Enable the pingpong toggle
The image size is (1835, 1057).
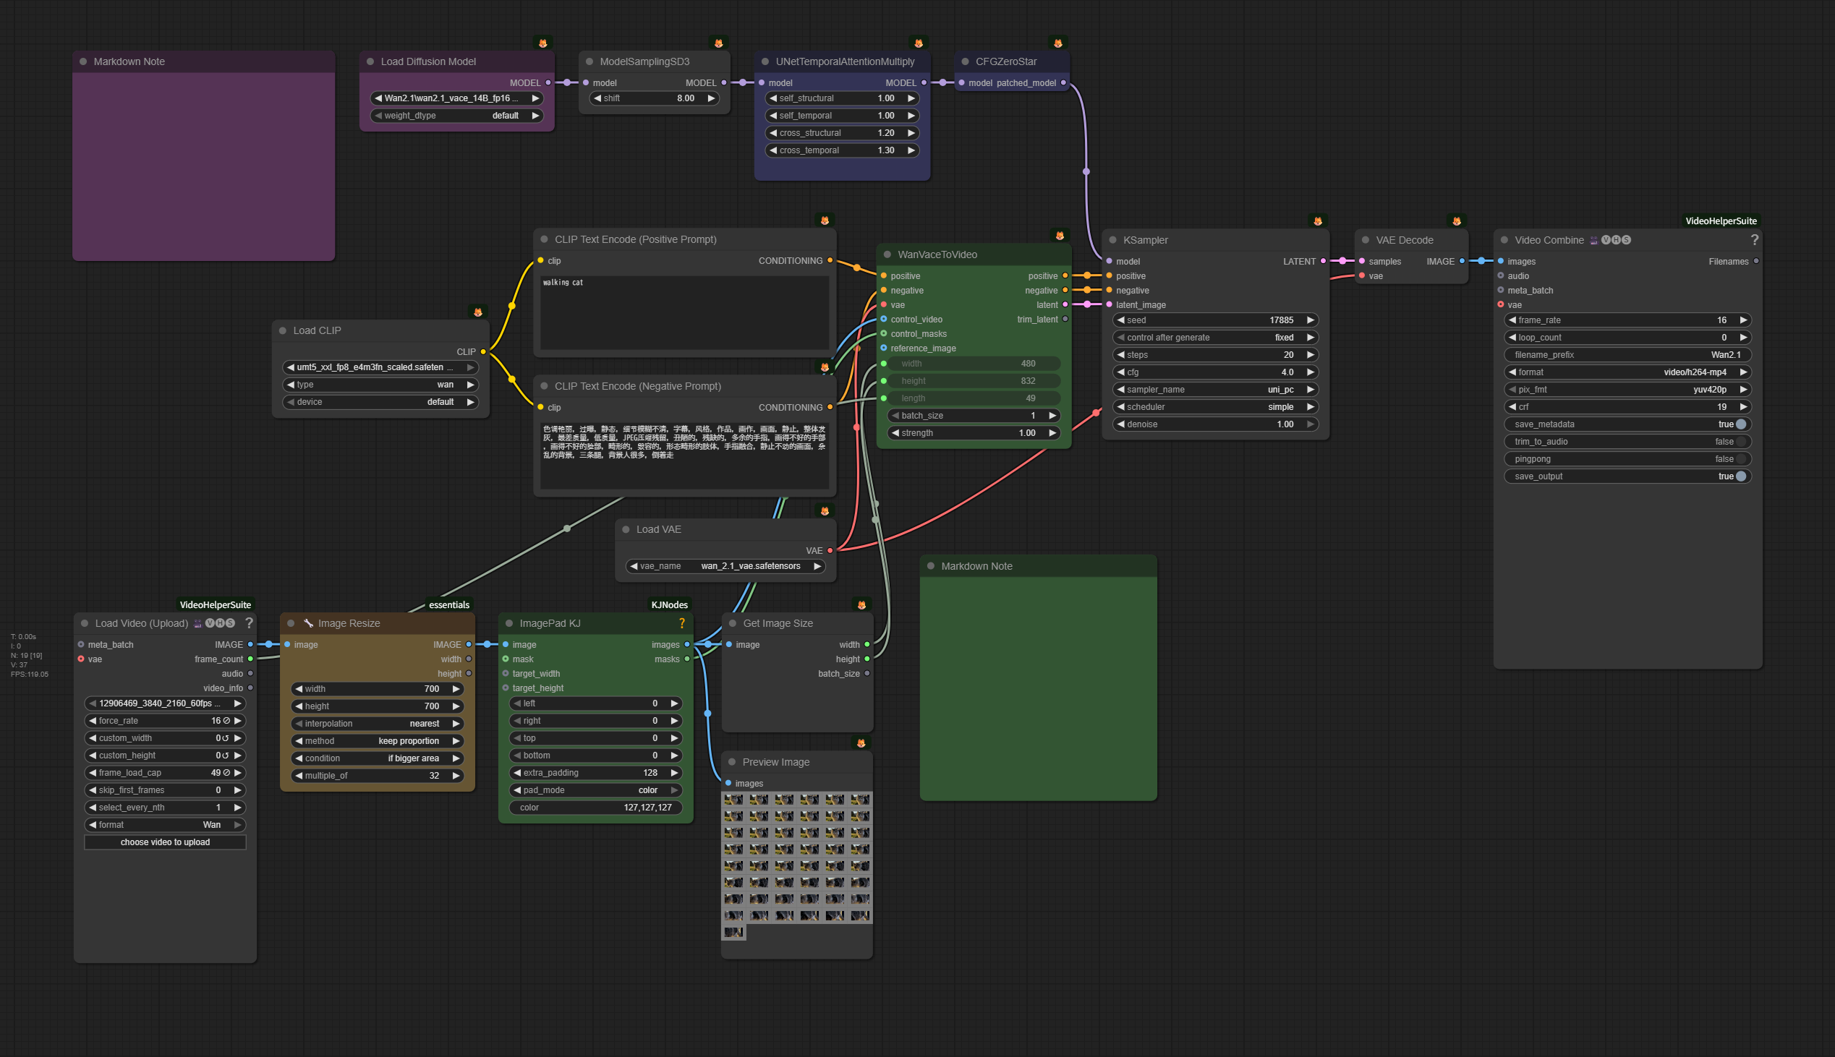click(x=1740, y=459)
